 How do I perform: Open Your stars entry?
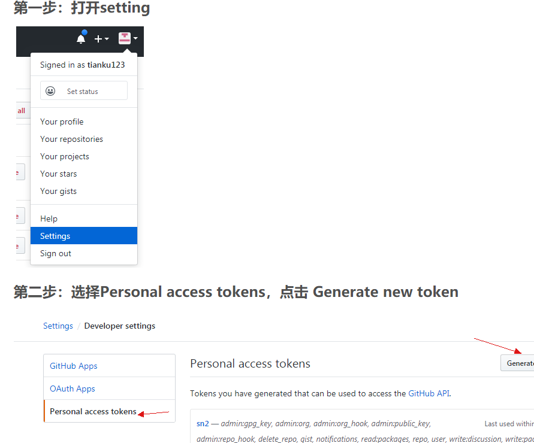coord(59,174)
